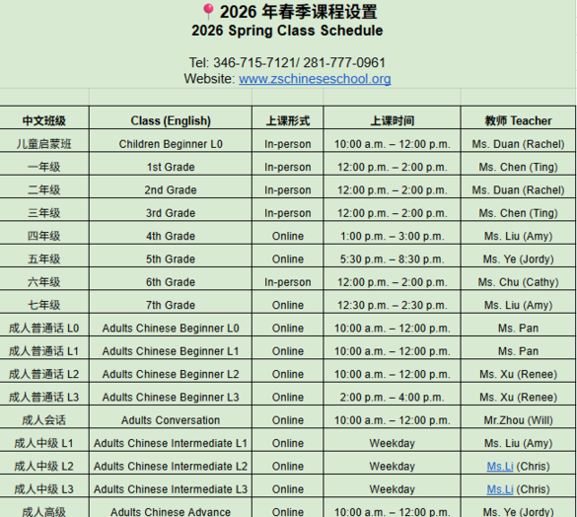Screen dimensions: 577x517
Task: Select Ms. Duan (Rachel) in Children Beginner row
Action: pyautogui.click(x=518, y=141)
